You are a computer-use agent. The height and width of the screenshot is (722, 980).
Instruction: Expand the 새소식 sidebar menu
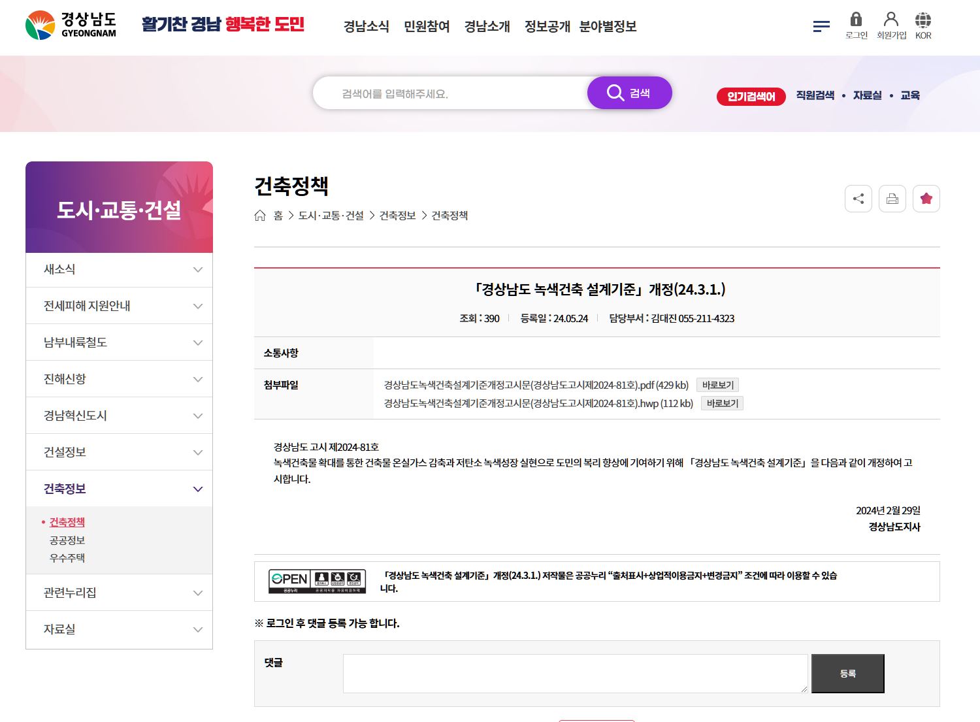point(197,270)
